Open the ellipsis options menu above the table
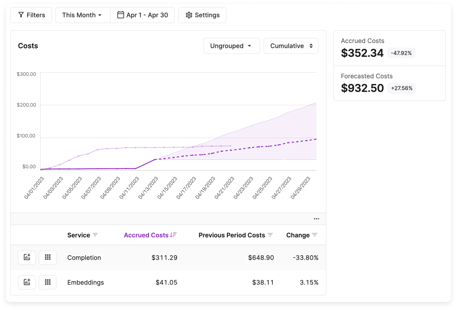457x310 pixels. [x=316, y=218]
